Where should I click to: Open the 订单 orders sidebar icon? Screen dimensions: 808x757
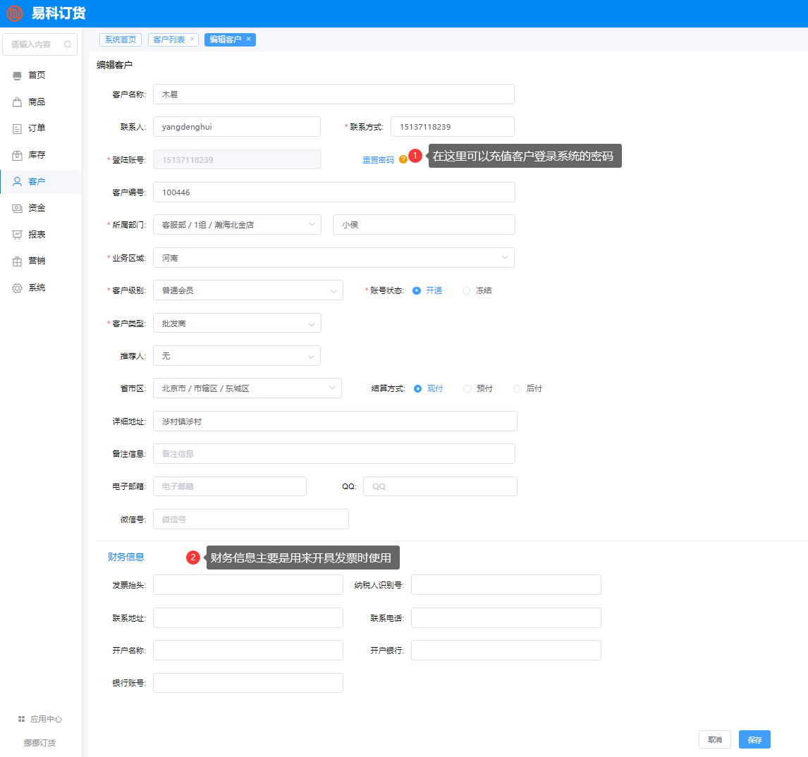18,128
